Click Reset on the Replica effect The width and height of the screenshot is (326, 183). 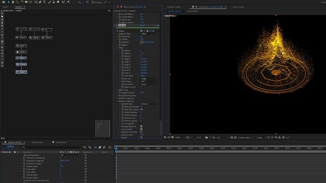[143, 25]
